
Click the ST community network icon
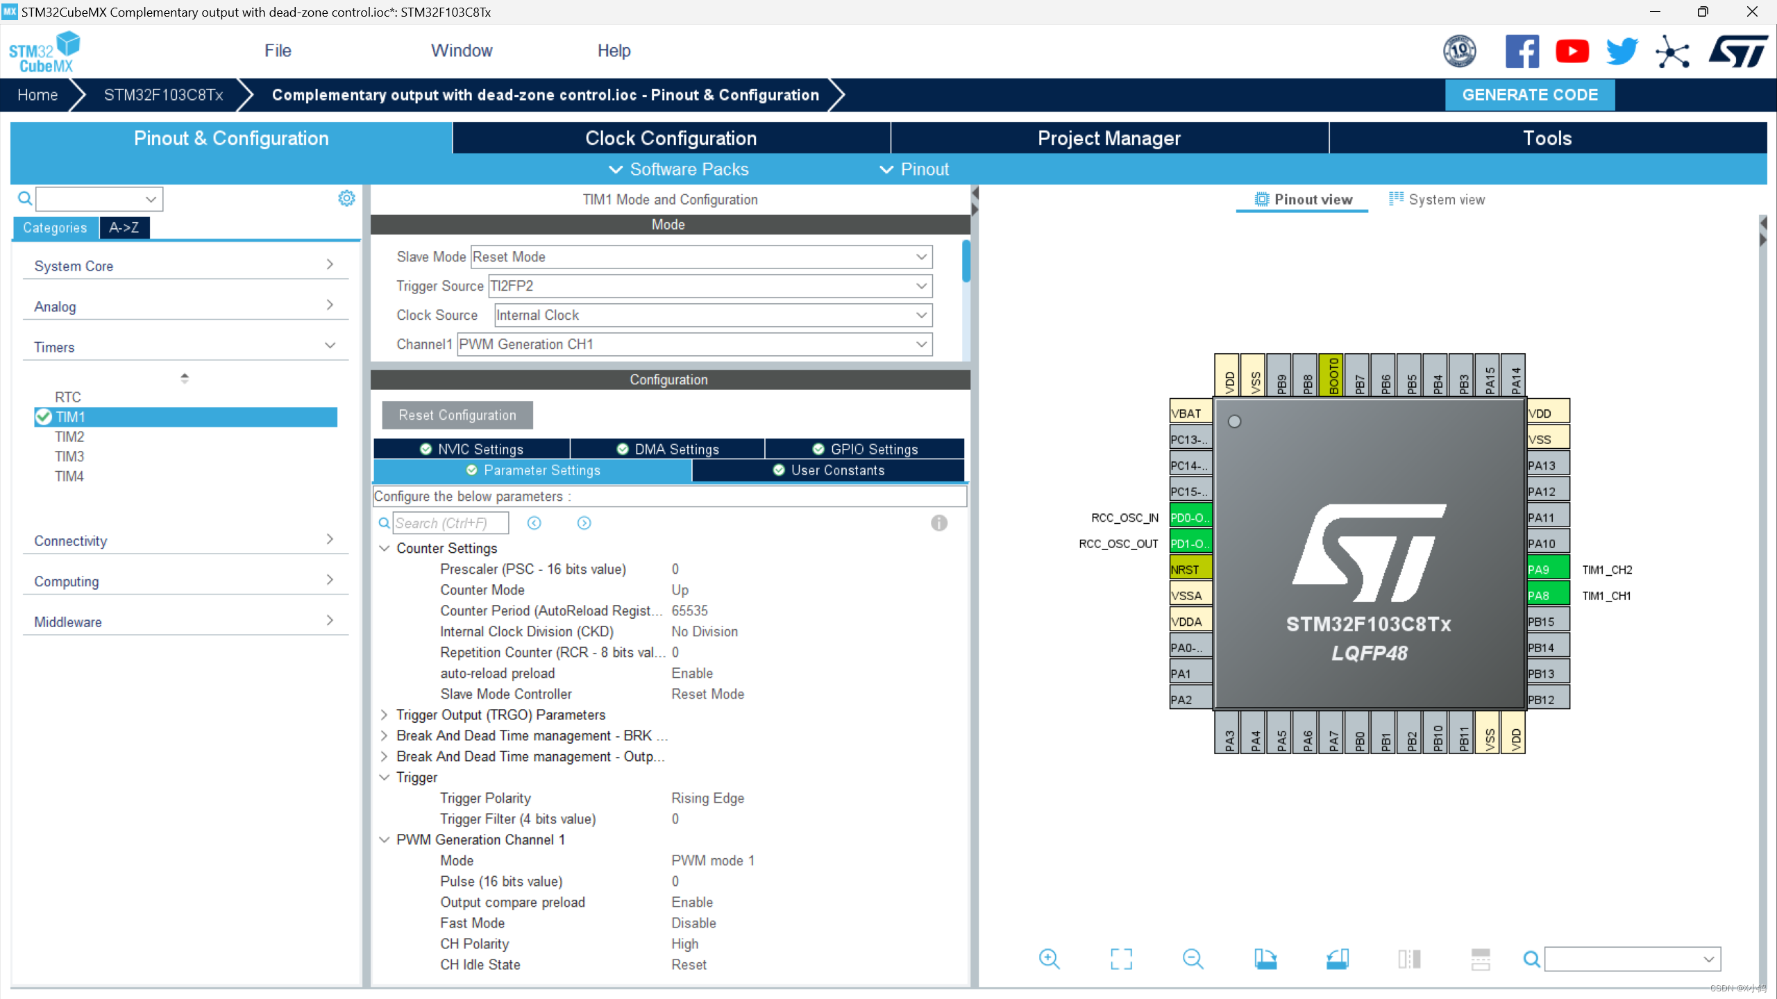1673,51
